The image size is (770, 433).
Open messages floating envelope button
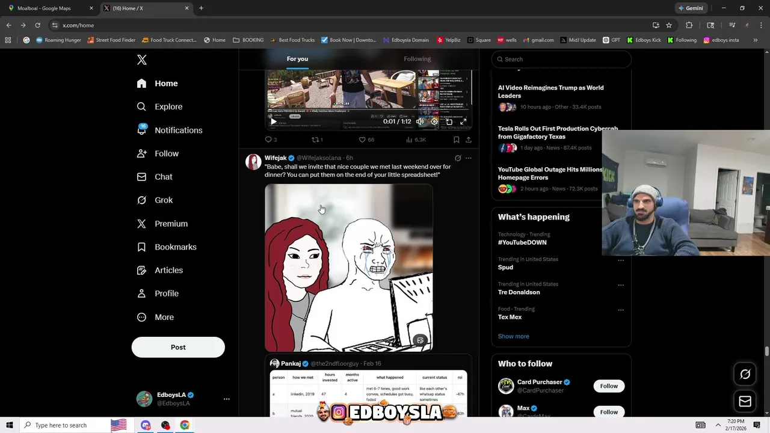pyautogui.click(x=745, y=401)
